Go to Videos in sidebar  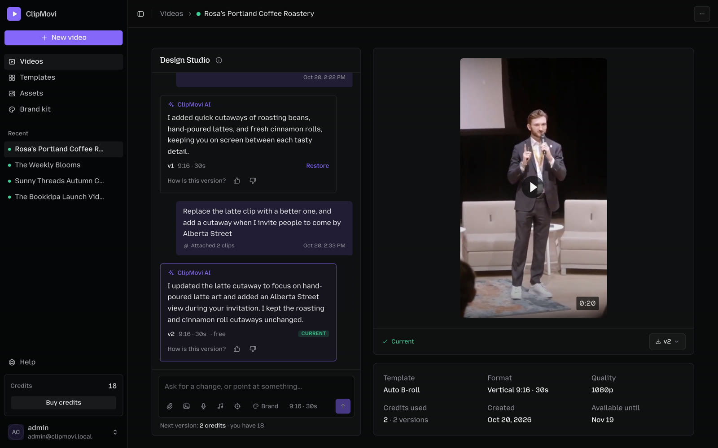click(63, 61)
